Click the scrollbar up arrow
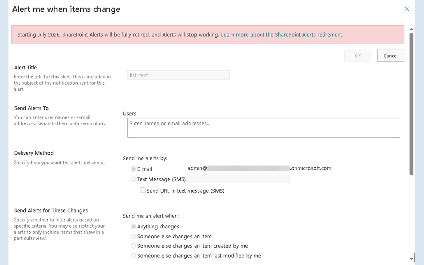 point(411,29)
